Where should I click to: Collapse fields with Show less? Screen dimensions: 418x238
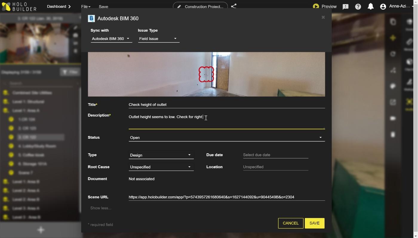click(101, 208)
